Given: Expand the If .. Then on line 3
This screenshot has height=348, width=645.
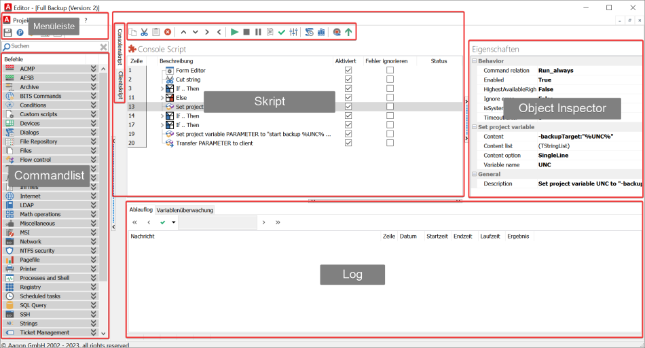Looking at the screenshot, I should 162,88.
